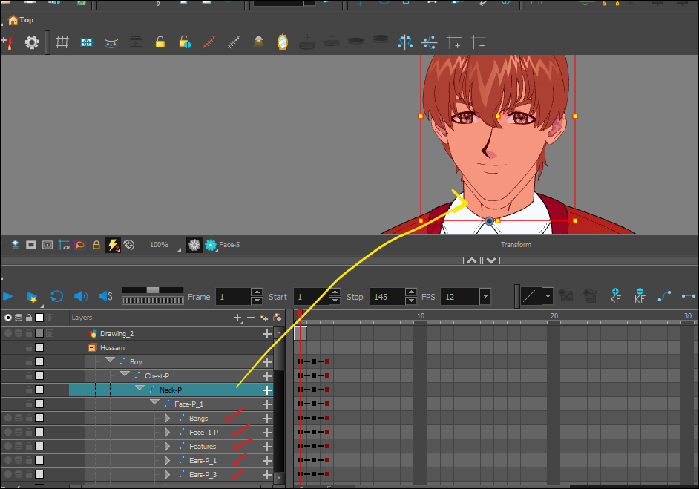Toggle the grid overlay icon

(62, 43)
